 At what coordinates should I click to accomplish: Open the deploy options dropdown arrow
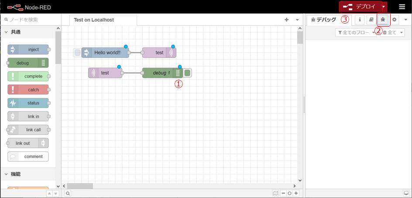coord(384,7)
